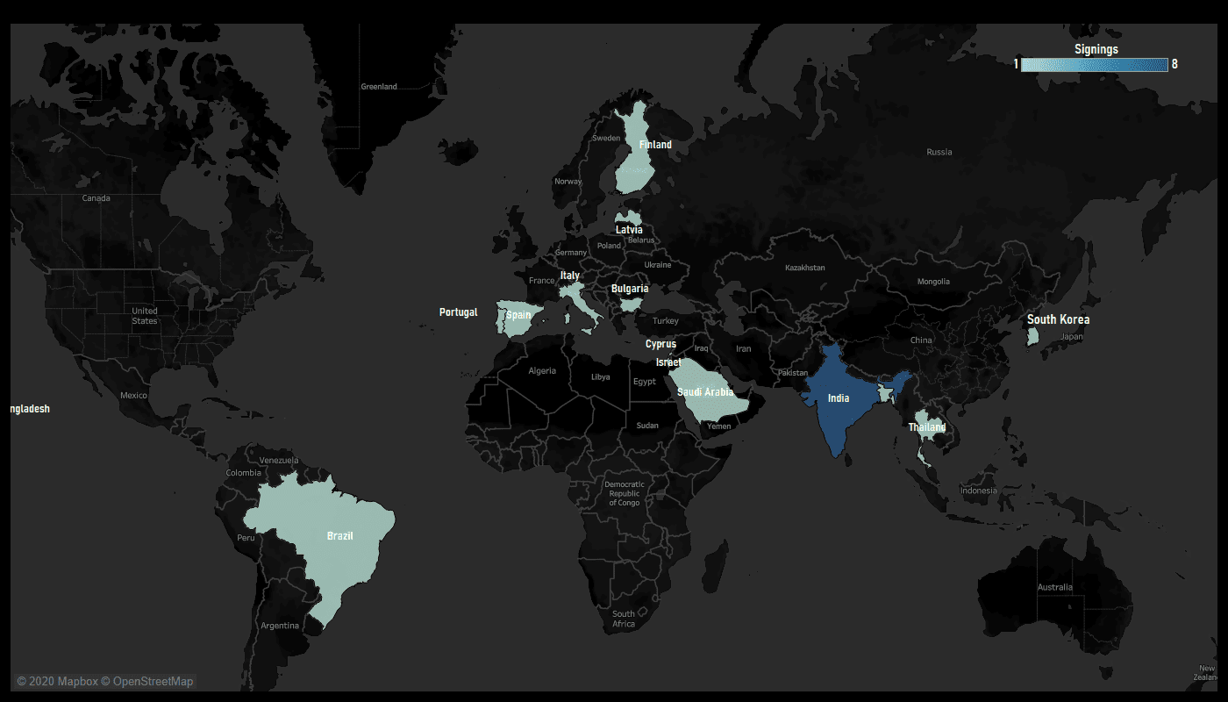Click the 'Australia' basemap label
This screenshot has width=1228, height=702.
point(1054,587)
